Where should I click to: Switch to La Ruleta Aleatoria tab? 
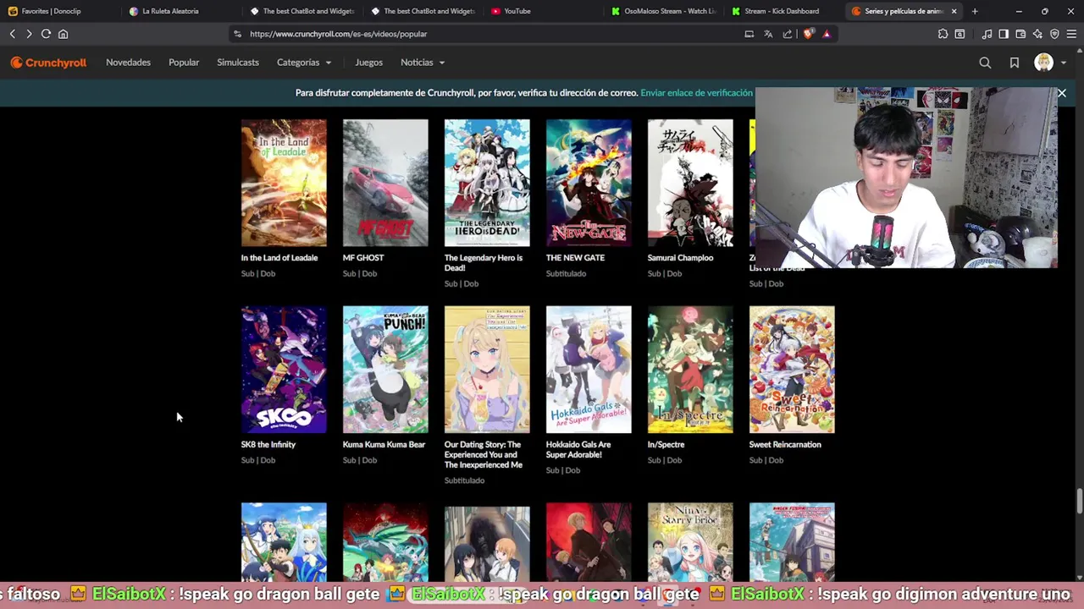coord(178,11)
